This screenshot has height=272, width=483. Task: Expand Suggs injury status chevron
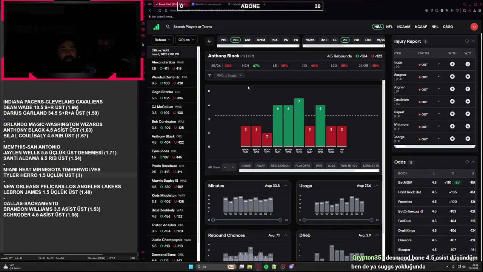pos(438,64)
